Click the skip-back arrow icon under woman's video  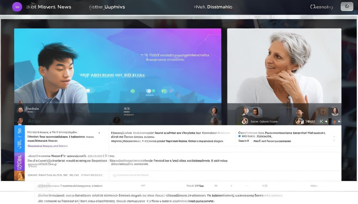[x=321, y=121]
